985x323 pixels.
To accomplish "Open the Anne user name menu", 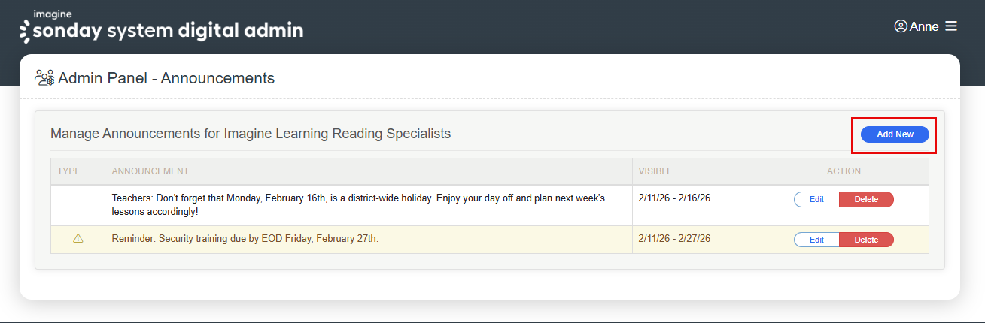I will [924, 26].
